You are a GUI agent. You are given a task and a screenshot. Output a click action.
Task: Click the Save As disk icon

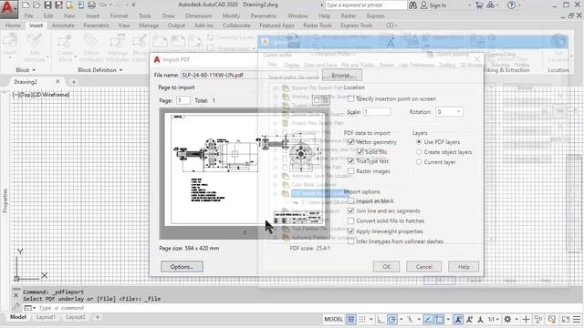pos(58,5)
